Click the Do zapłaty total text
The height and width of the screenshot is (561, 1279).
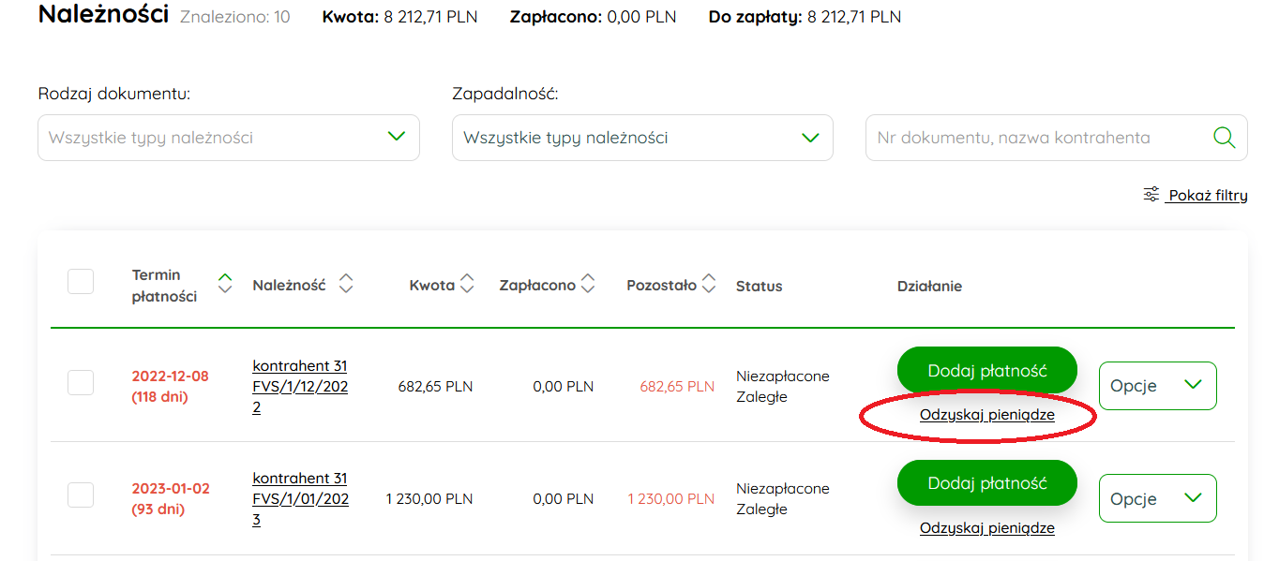(805, 17)
